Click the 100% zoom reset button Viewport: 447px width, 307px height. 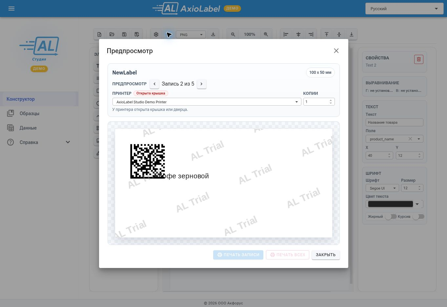tap(250, 34)
